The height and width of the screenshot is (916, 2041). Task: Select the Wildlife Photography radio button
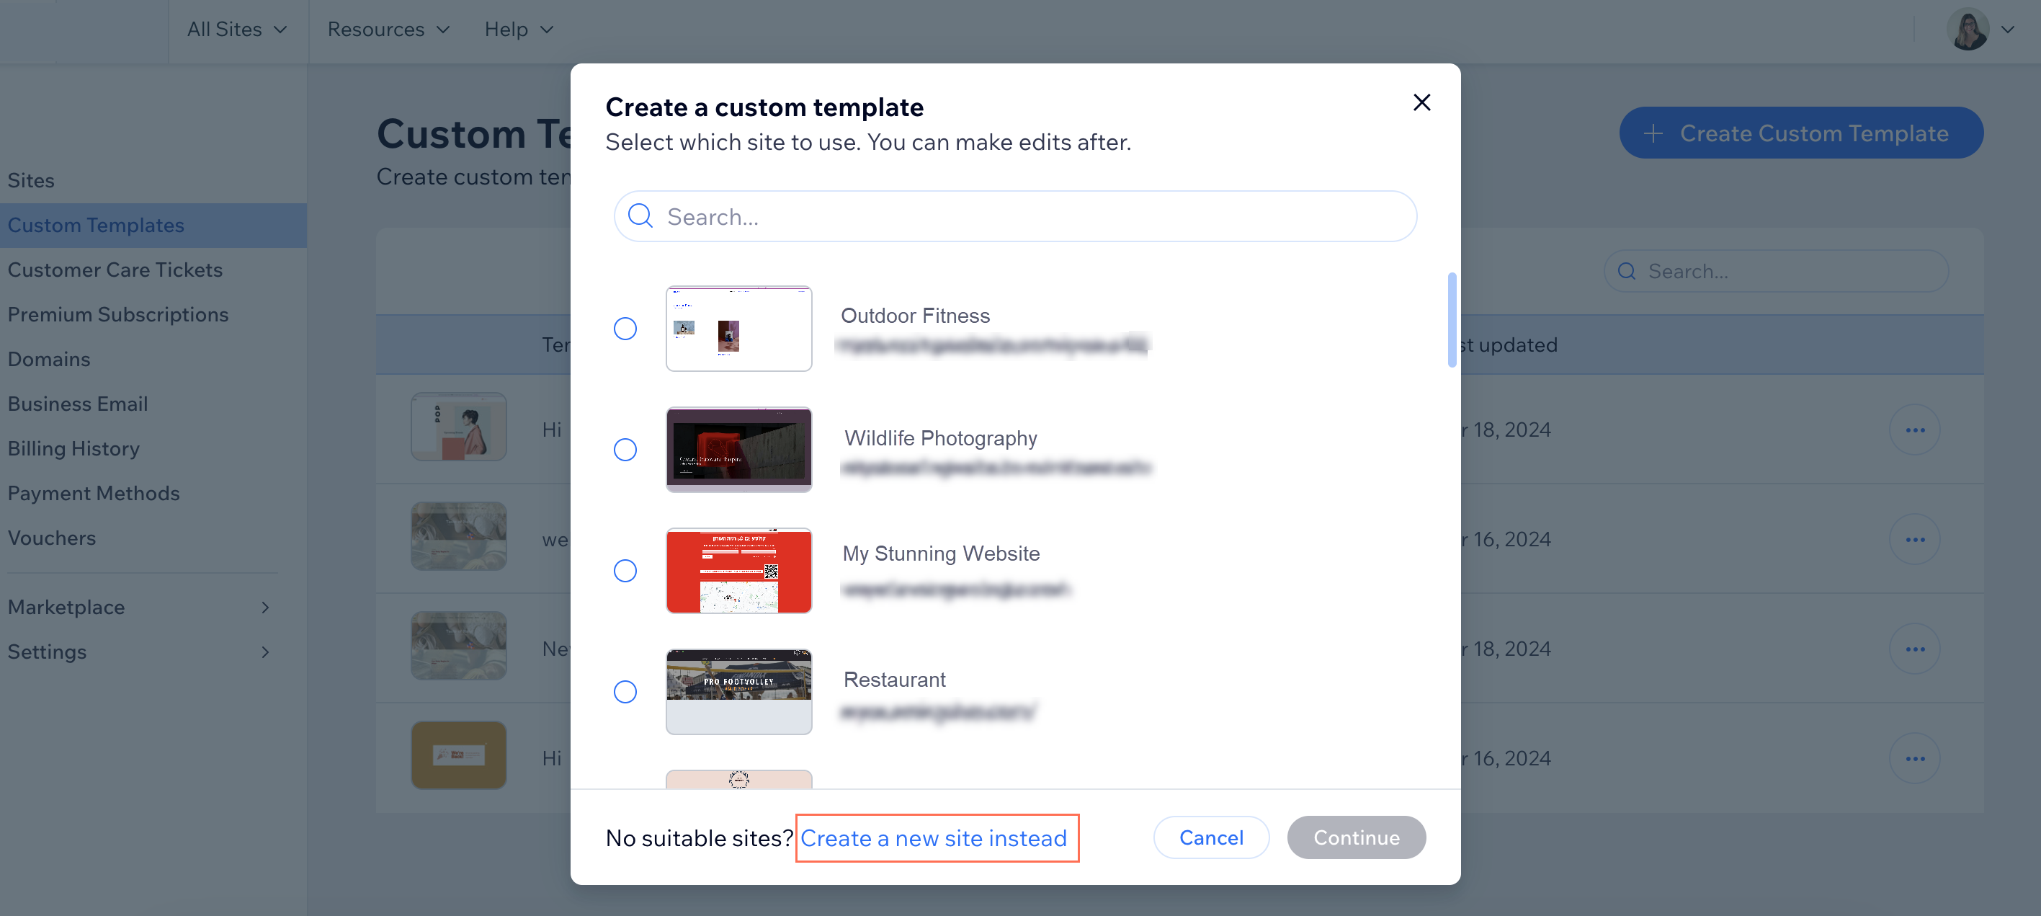pos(626,450)
